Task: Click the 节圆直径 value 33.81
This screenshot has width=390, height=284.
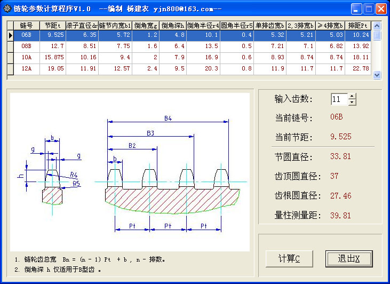Action: tap(340, 156)
